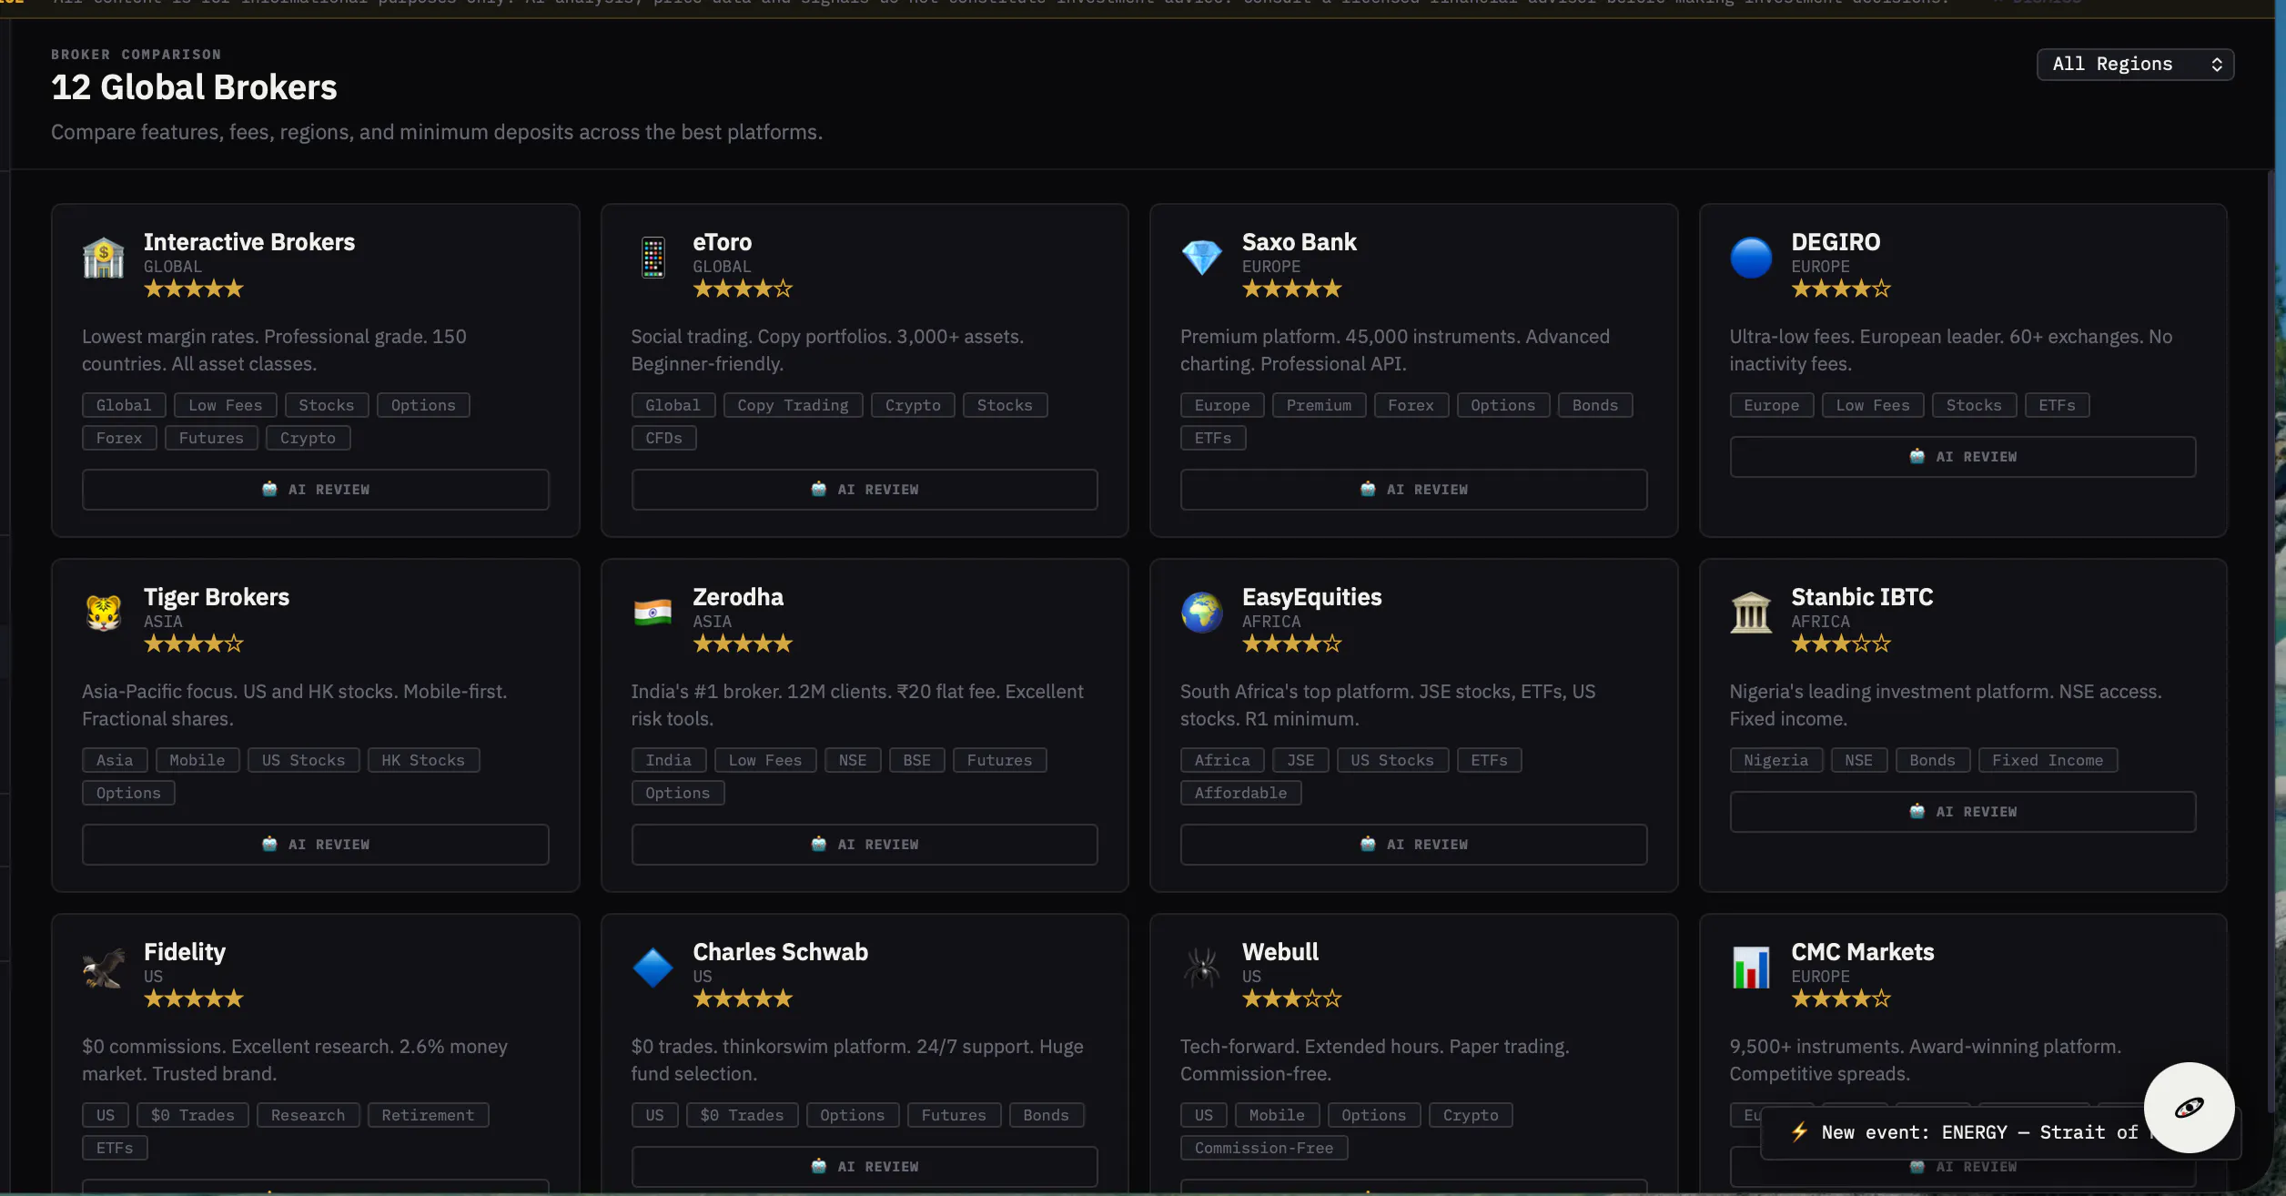
Task: Select the Fixed Income tag on Stanbic IBTC
Action: pos(2048,760)
